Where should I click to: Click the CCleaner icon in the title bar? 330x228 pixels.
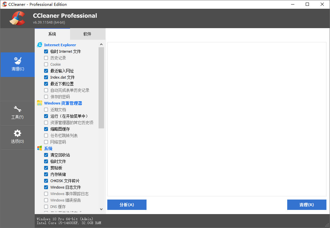pos(5,4)
